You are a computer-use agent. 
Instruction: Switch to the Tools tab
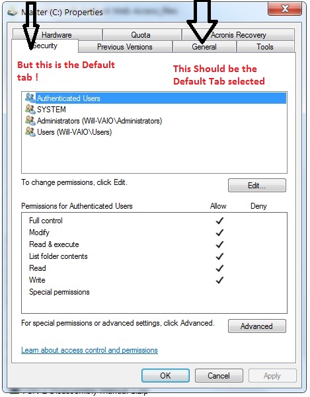pyautogui.click(x=265, y=47)
